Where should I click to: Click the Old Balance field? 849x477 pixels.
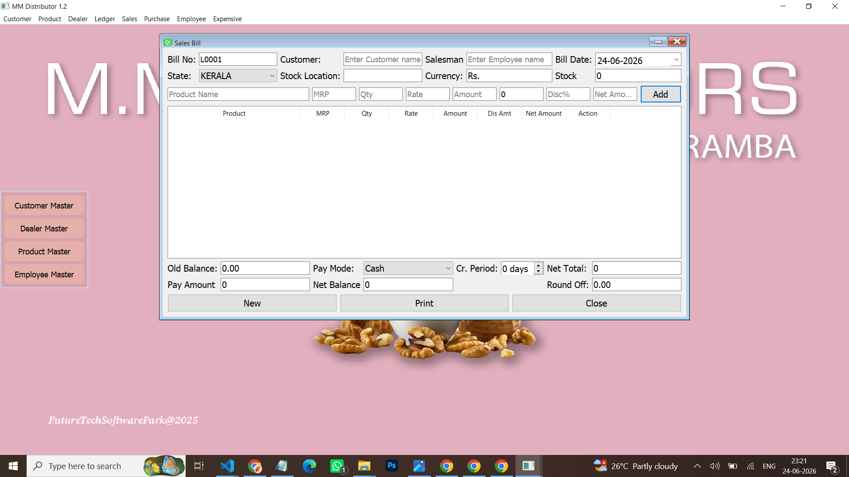[x=265, y=269]
